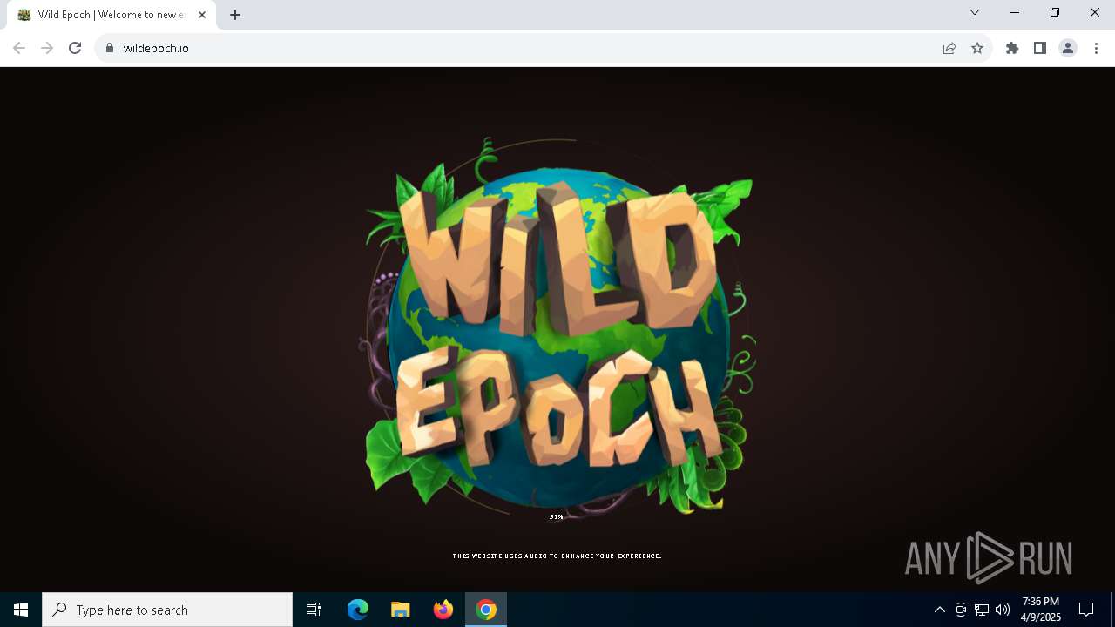Minimize the Chrome window
The height and width of the screenshot is (627, 1115).
[1015, 12]
